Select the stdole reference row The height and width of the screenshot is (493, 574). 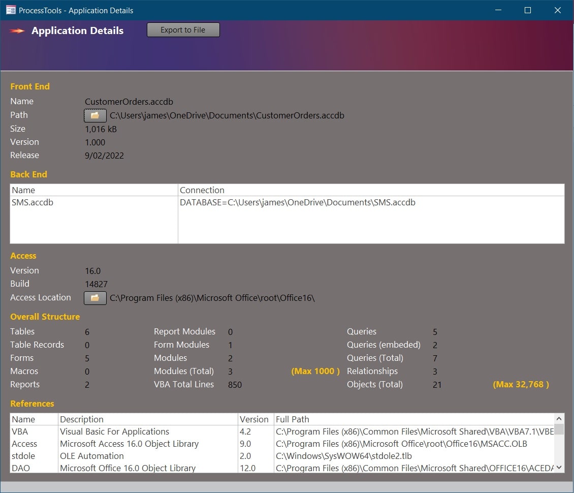coord(282,456)
